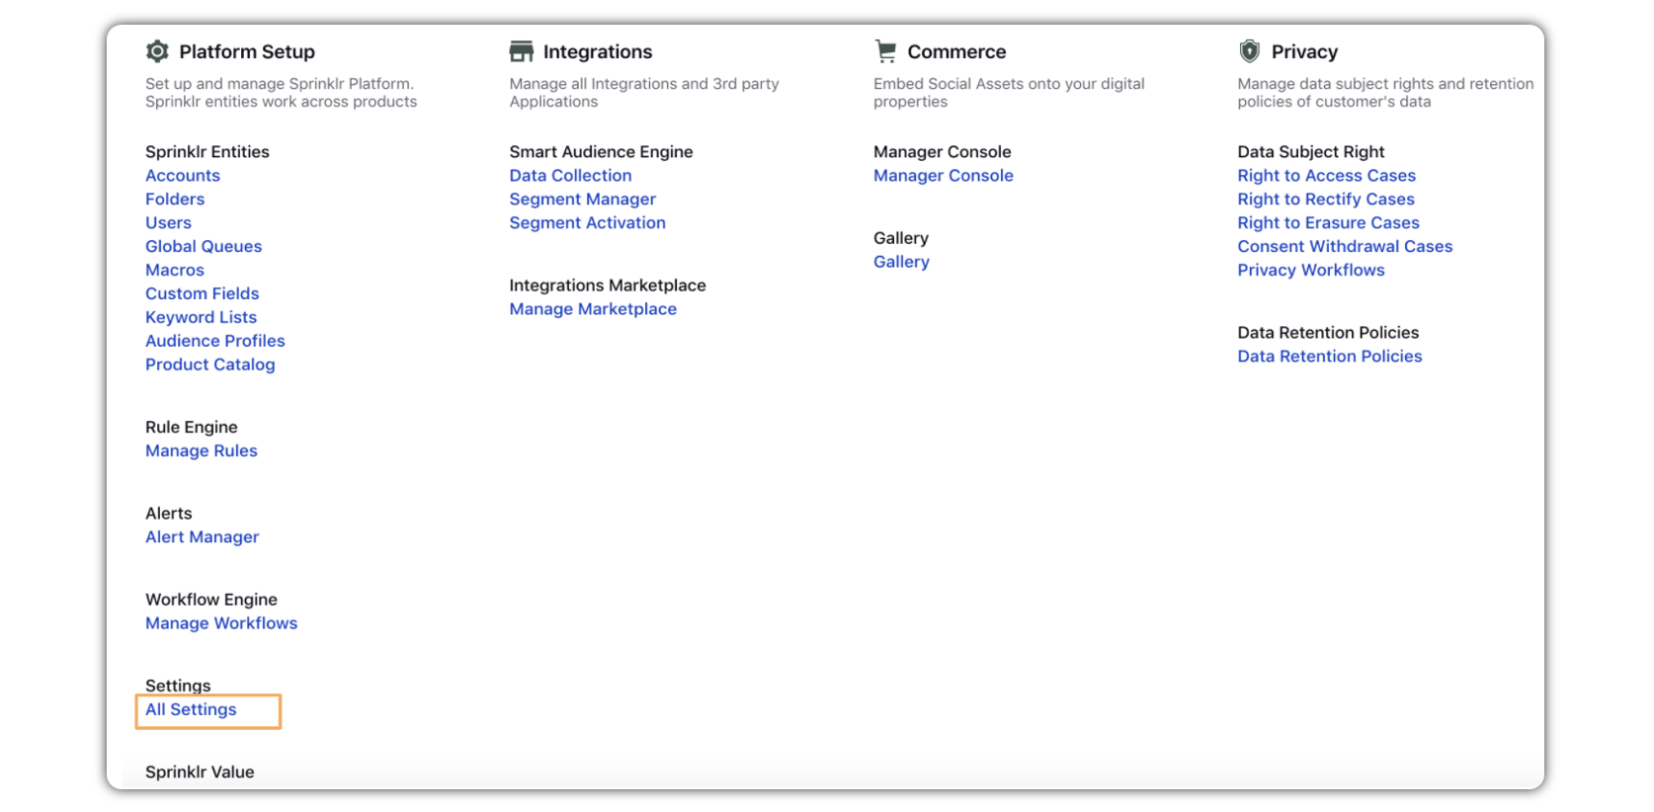The image size is (1654, 812).
Task: Open Segment Activation
Action: (587, 223)
